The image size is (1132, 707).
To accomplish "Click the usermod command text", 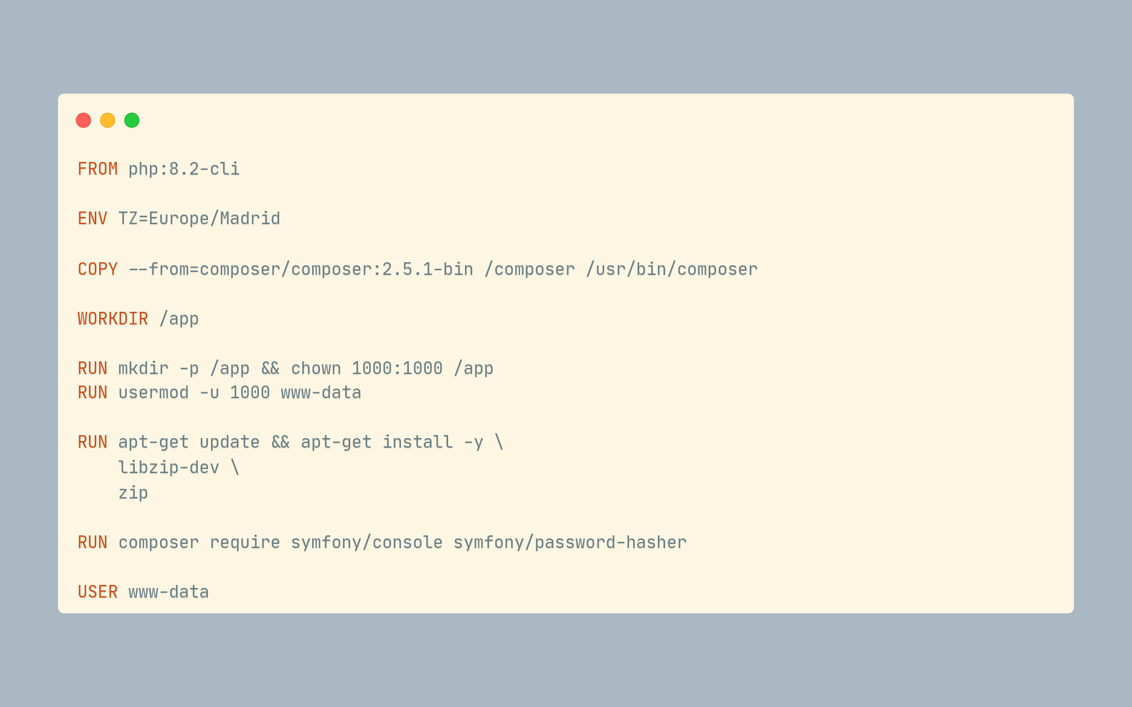I will tap(154, 393).
